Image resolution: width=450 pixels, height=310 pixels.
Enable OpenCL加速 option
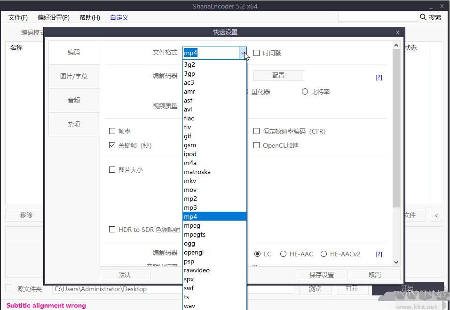(256, 145)
